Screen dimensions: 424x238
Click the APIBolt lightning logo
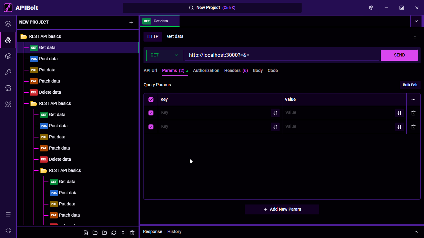[x=8, y=8]
